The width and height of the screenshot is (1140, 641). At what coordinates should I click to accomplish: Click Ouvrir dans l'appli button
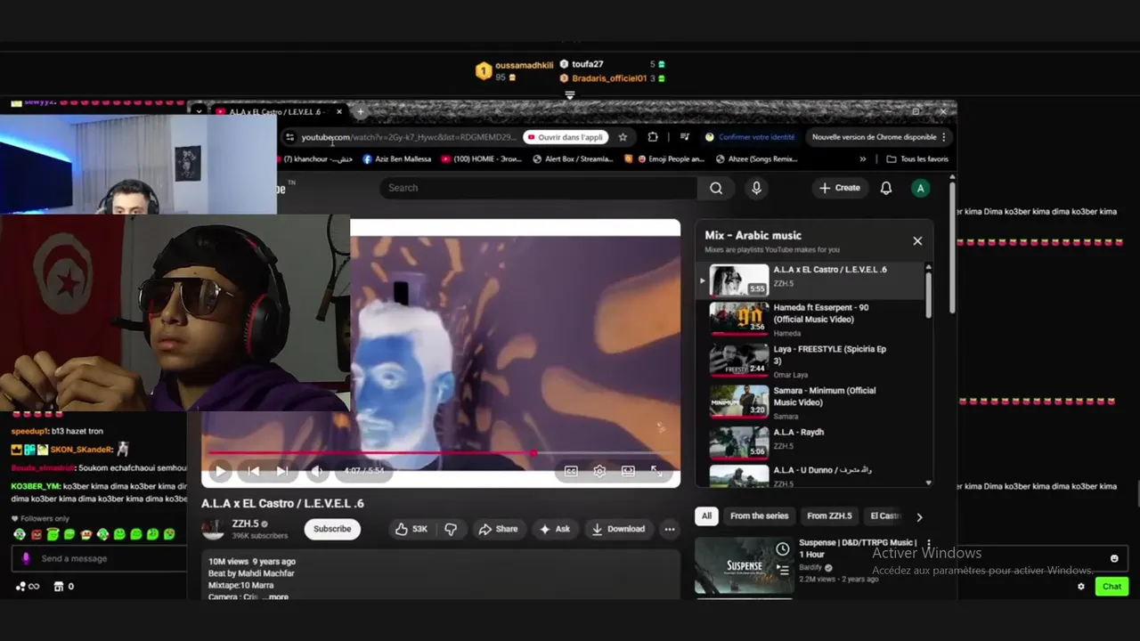coord(566,137)
